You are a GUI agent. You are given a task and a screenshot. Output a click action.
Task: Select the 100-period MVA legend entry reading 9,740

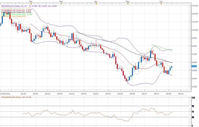16,14
